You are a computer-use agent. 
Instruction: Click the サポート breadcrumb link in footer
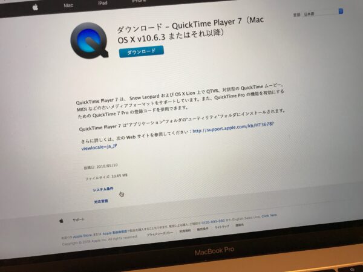[x=79, y=220]
